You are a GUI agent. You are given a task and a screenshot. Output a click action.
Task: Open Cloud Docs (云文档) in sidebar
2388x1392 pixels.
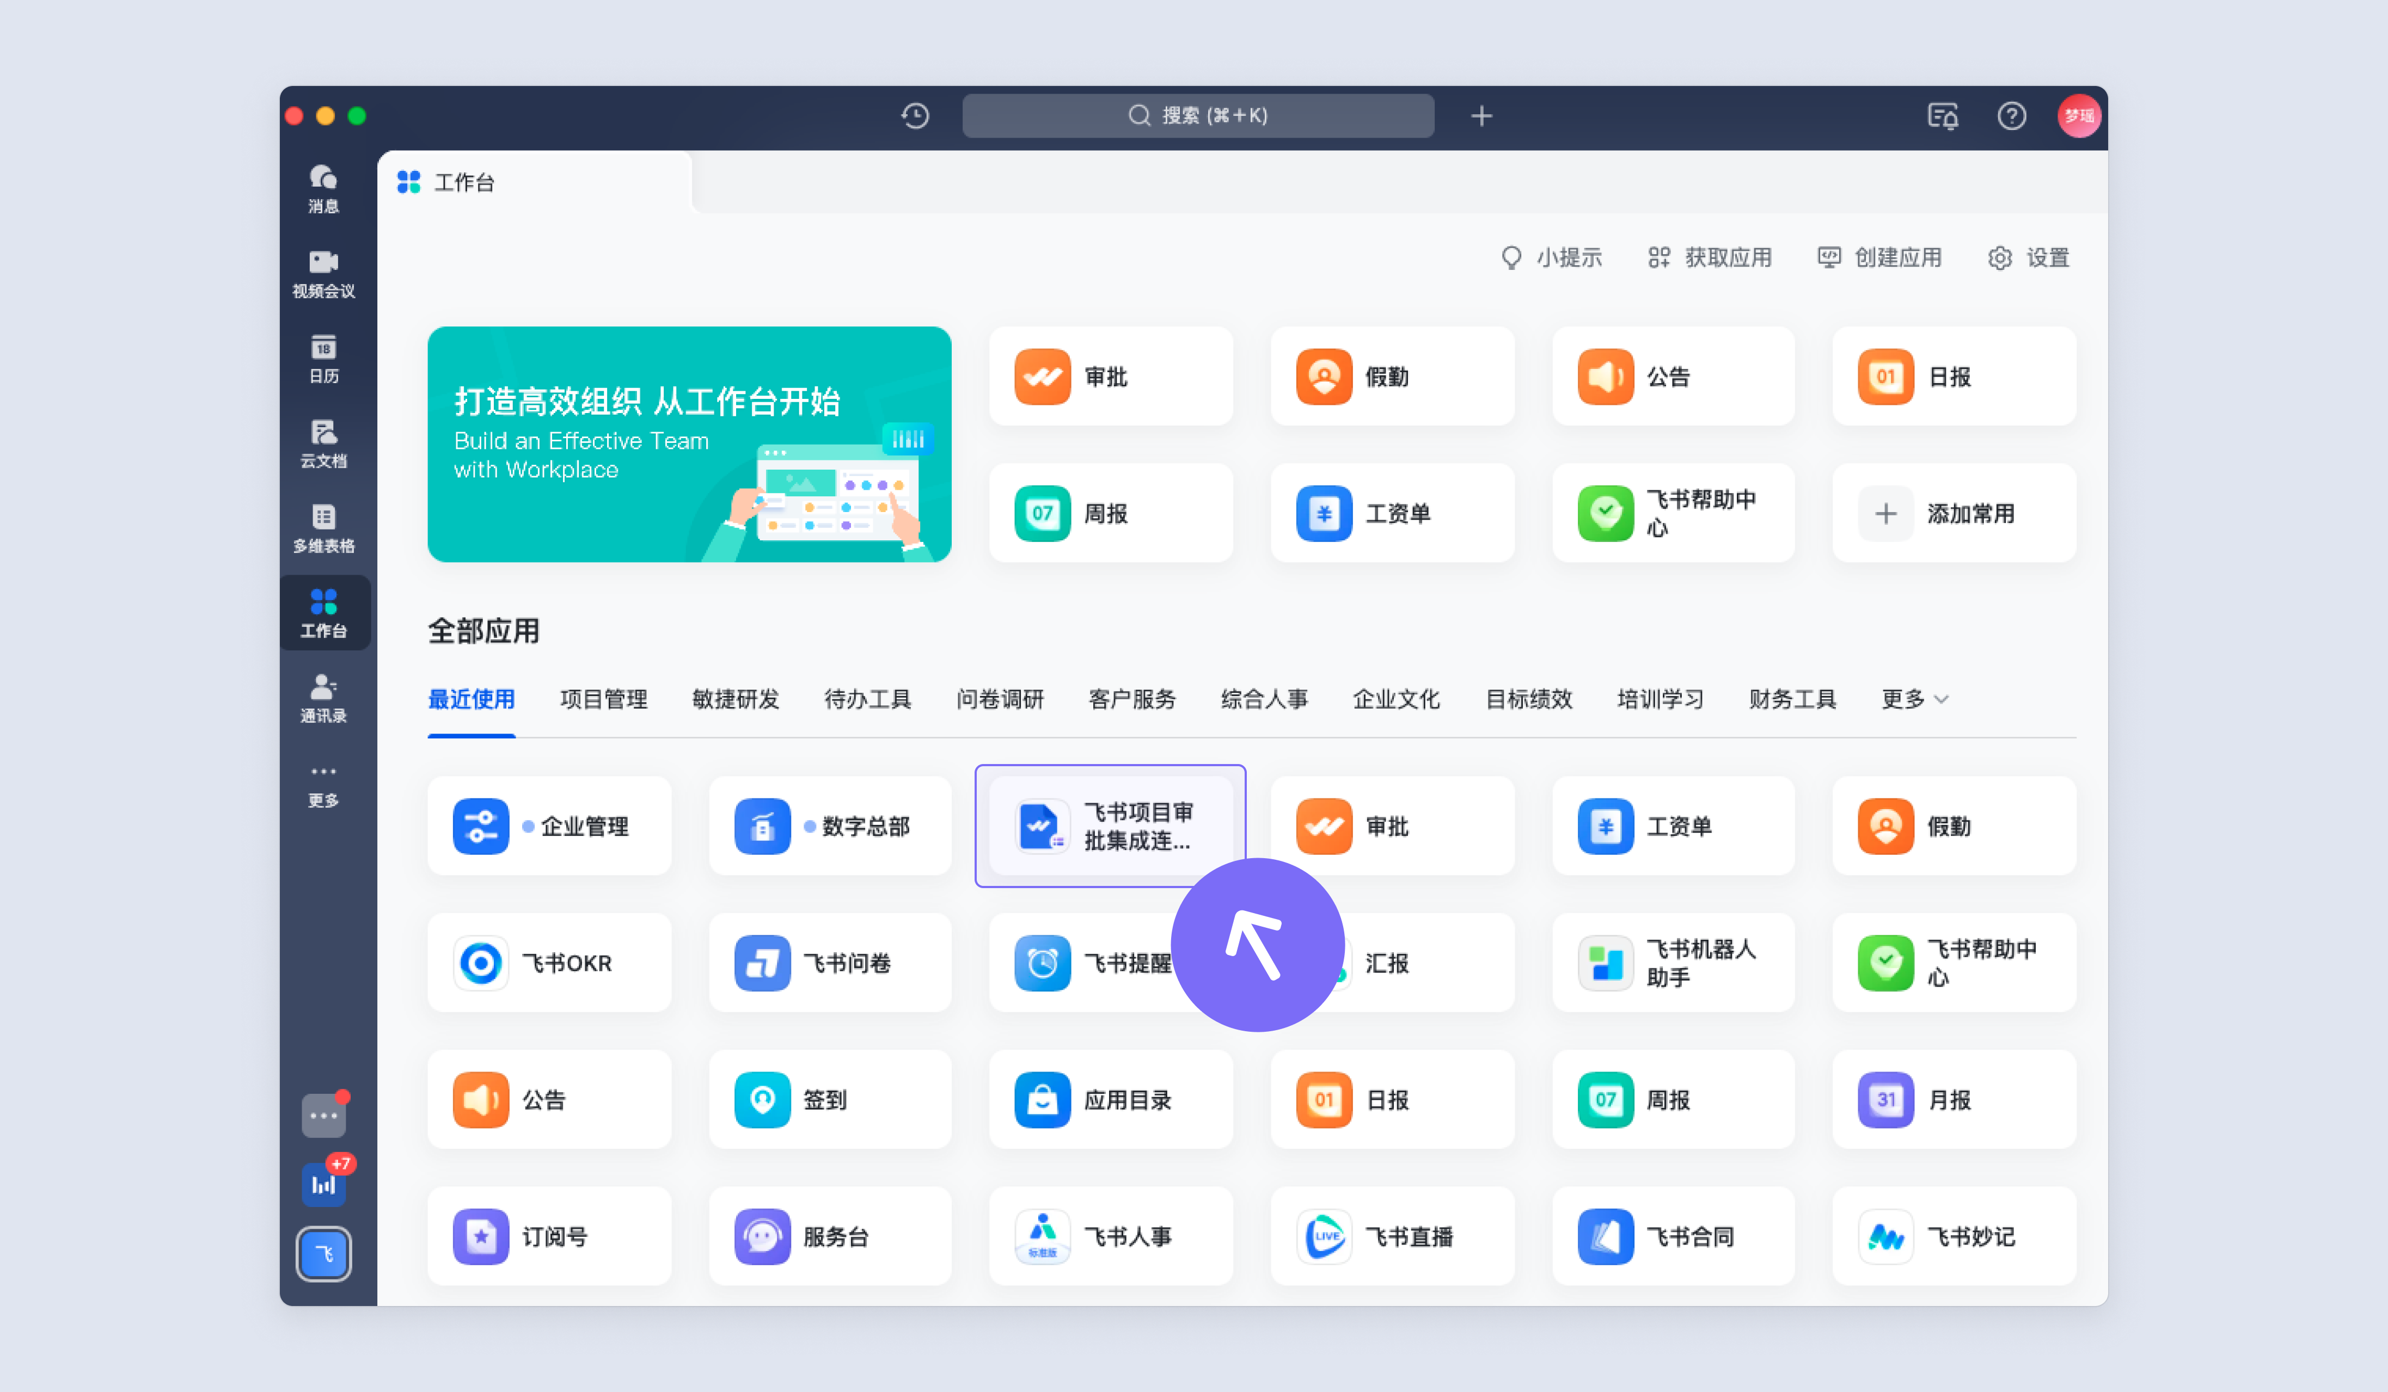[323, 444]
